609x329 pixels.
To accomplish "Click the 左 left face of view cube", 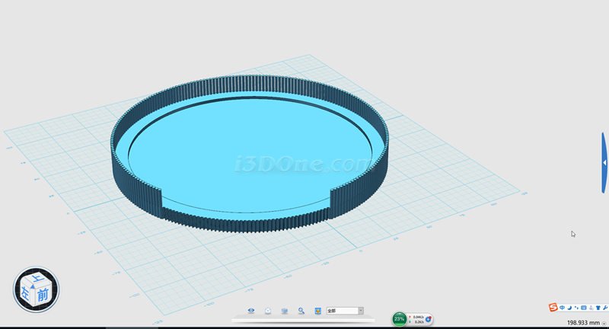I will pos(26,293).
